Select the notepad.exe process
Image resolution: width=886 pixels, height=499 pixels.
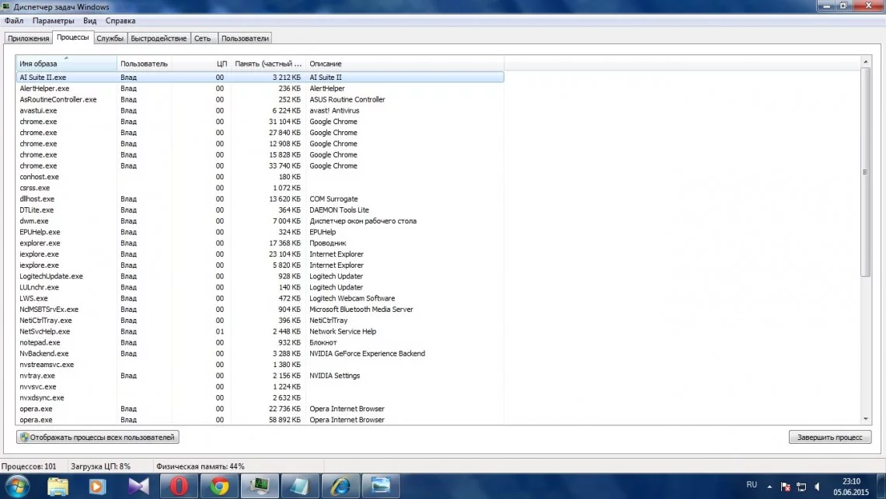click(x=260, y=343)
